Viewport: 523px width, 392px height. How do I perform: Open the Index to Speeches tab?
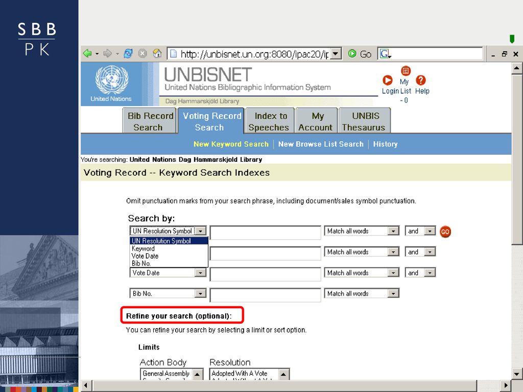point(270,121)
